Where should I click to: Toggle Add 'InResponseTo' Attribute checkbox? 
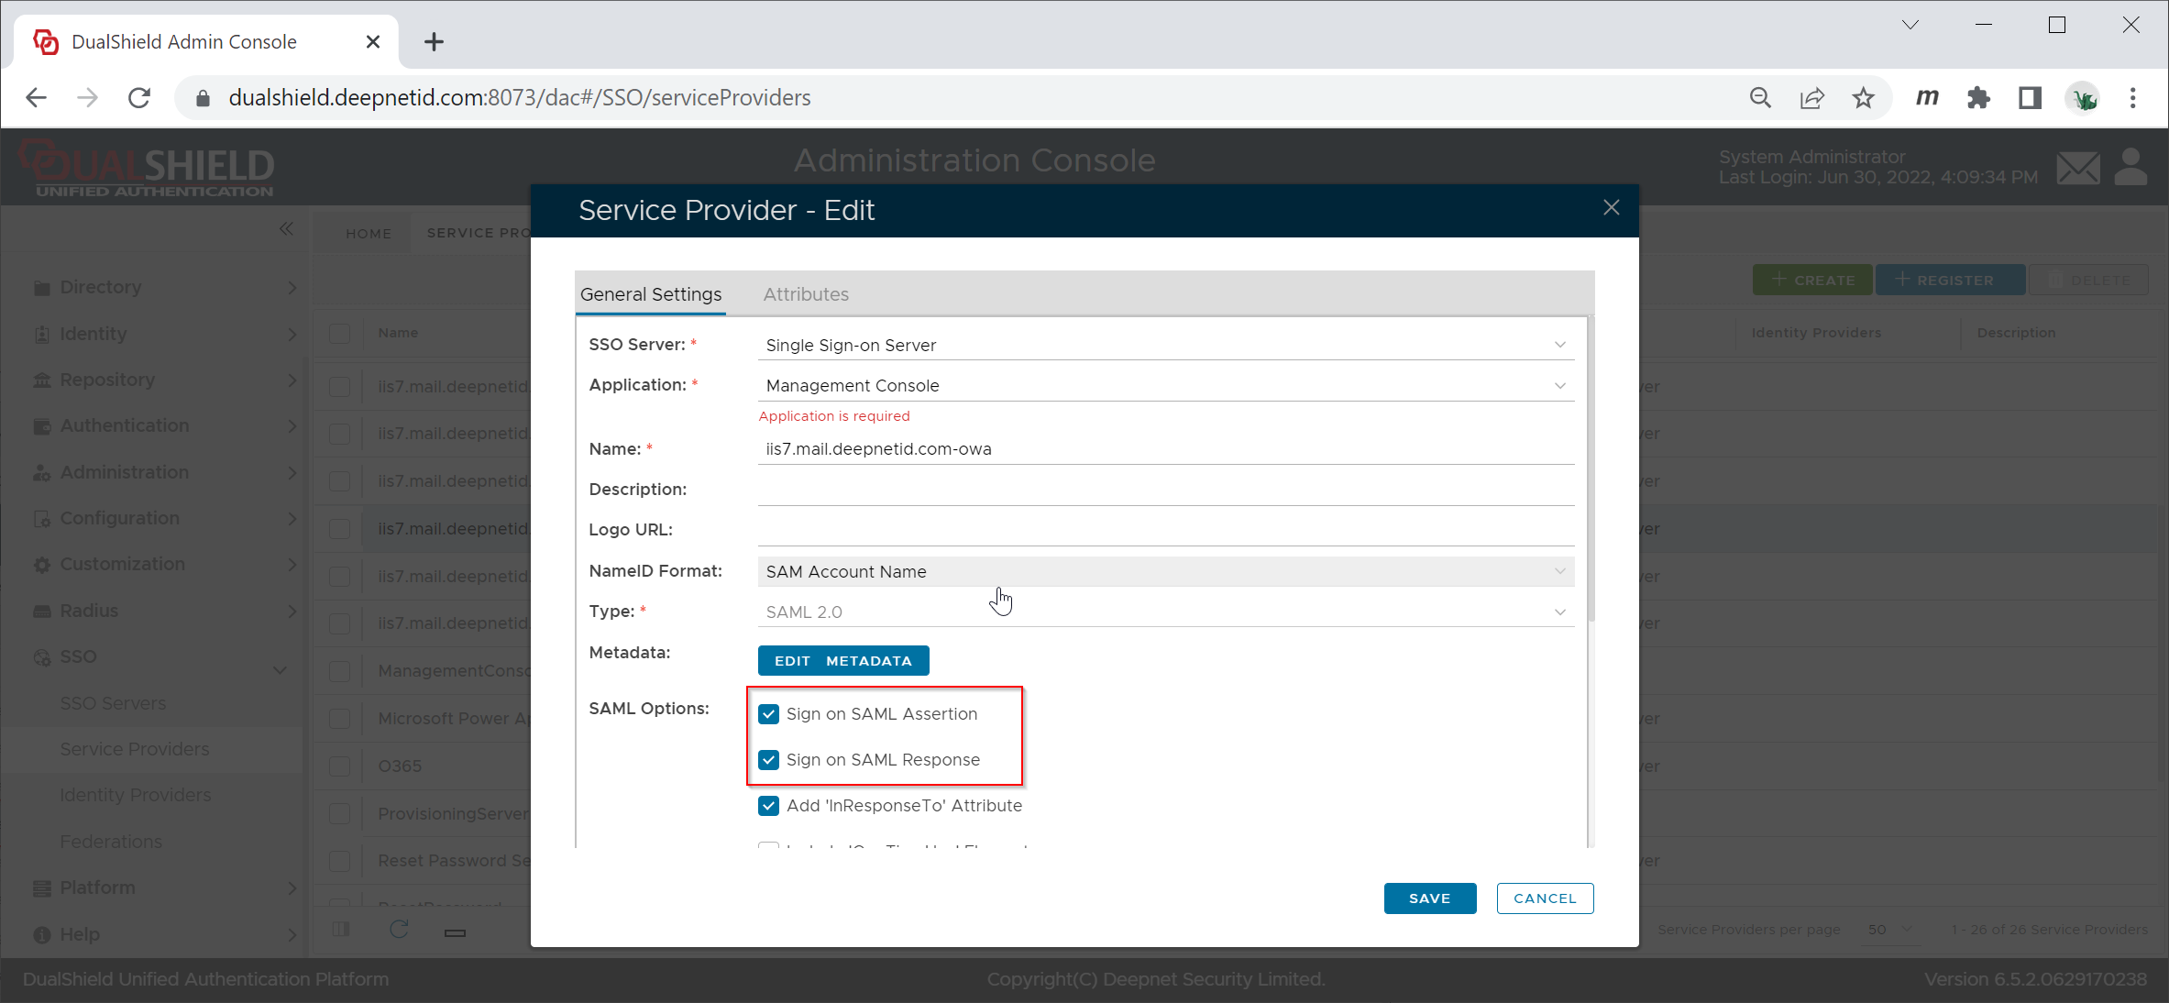tap(768, 805)
